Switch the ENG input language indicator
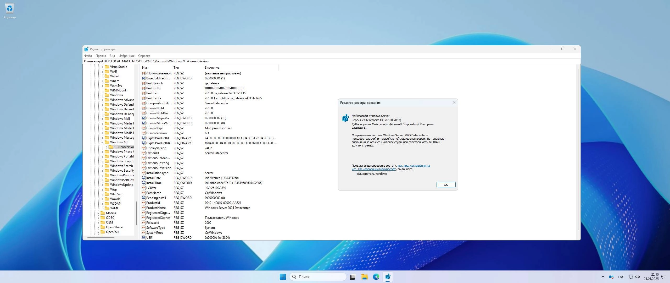The height and width of the screenshot is (283, 670). pyautogui.click(x=621, y=277)
